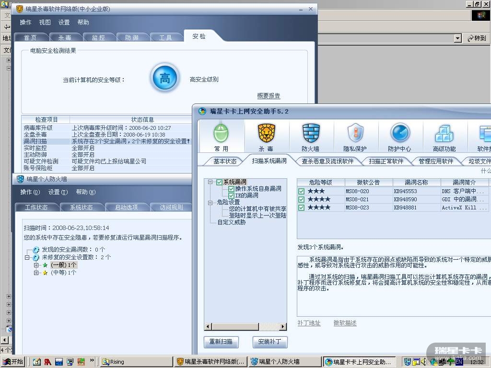Screen dimensions: 491x368
Task: Open the 视图 menu in Rising antivirus
Action: [x=45, y=22]
